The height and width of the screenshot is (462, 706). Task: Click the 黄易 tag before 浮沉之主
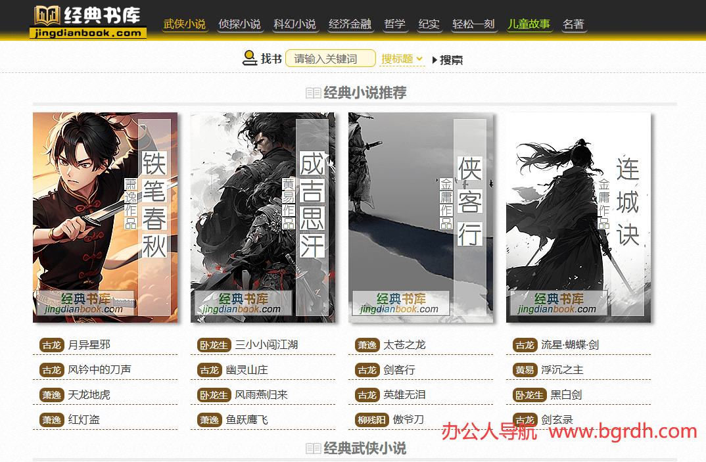point(525,370)
